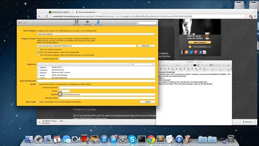Click the red Chrome extension icon
The width and height of the screenshot is (259, 146).
click(251, 16)
